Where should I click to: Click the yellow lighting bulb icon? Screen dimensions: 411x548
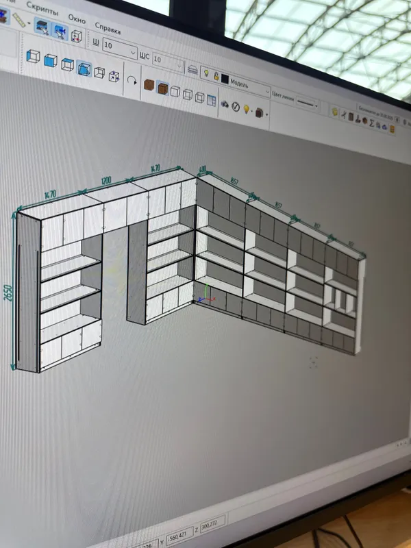click(x=247, y=110)
